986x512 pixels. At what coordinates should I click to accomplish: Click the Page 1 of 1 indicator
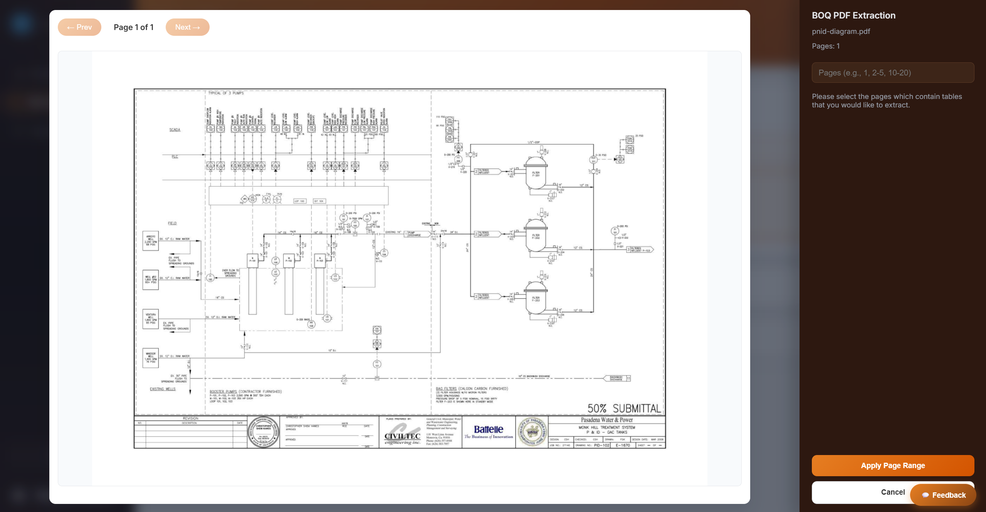[x=133, y=27]
